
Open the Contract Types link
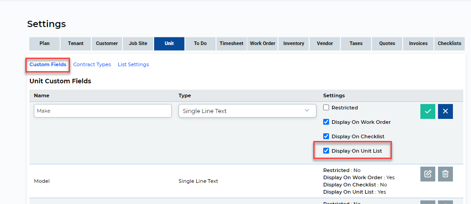click(92, 64)
